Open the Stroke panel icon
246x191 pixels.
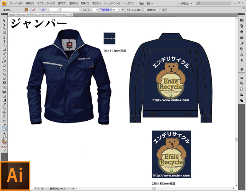[242, 38]
